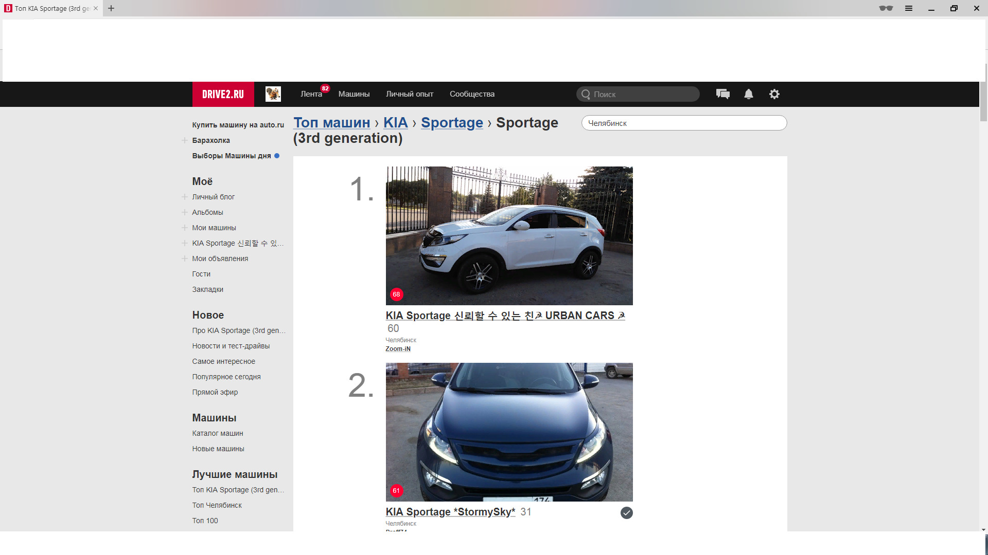Click the red 82 badge on Лента
Image resolution: width=988 pixels, height=555 pixels.
(325, 88)
